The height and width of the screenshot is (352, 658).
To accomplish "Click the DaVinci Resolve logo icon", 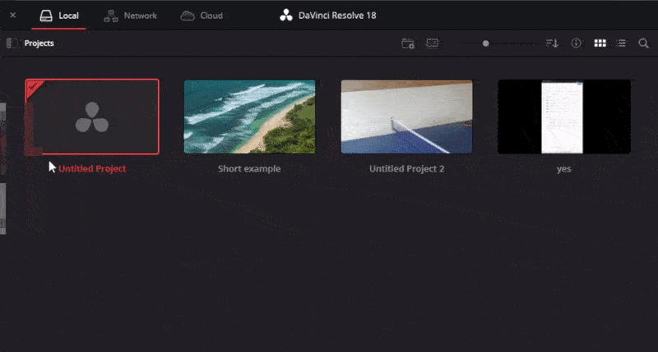I will 286,16.
